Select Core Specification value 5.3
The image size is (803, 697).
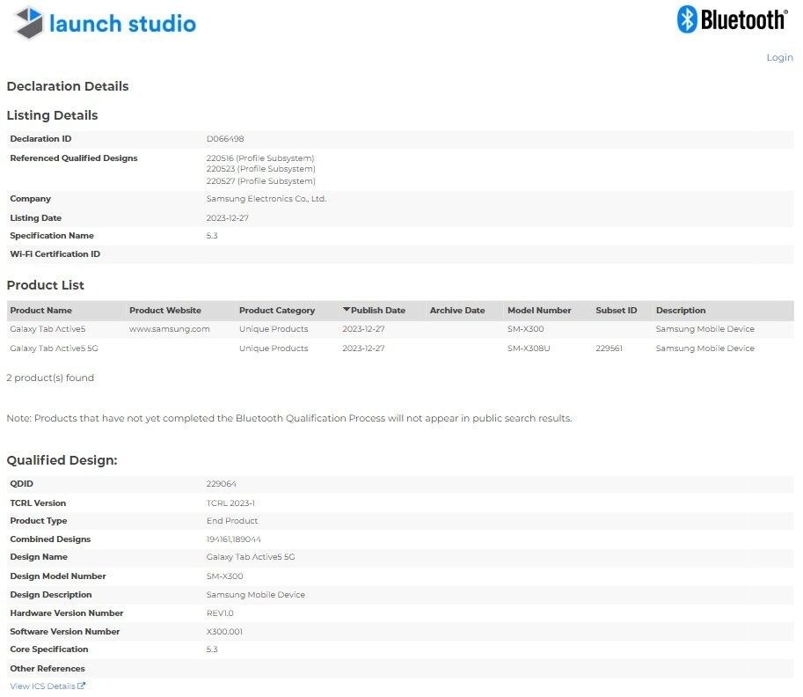coord(212,649)
